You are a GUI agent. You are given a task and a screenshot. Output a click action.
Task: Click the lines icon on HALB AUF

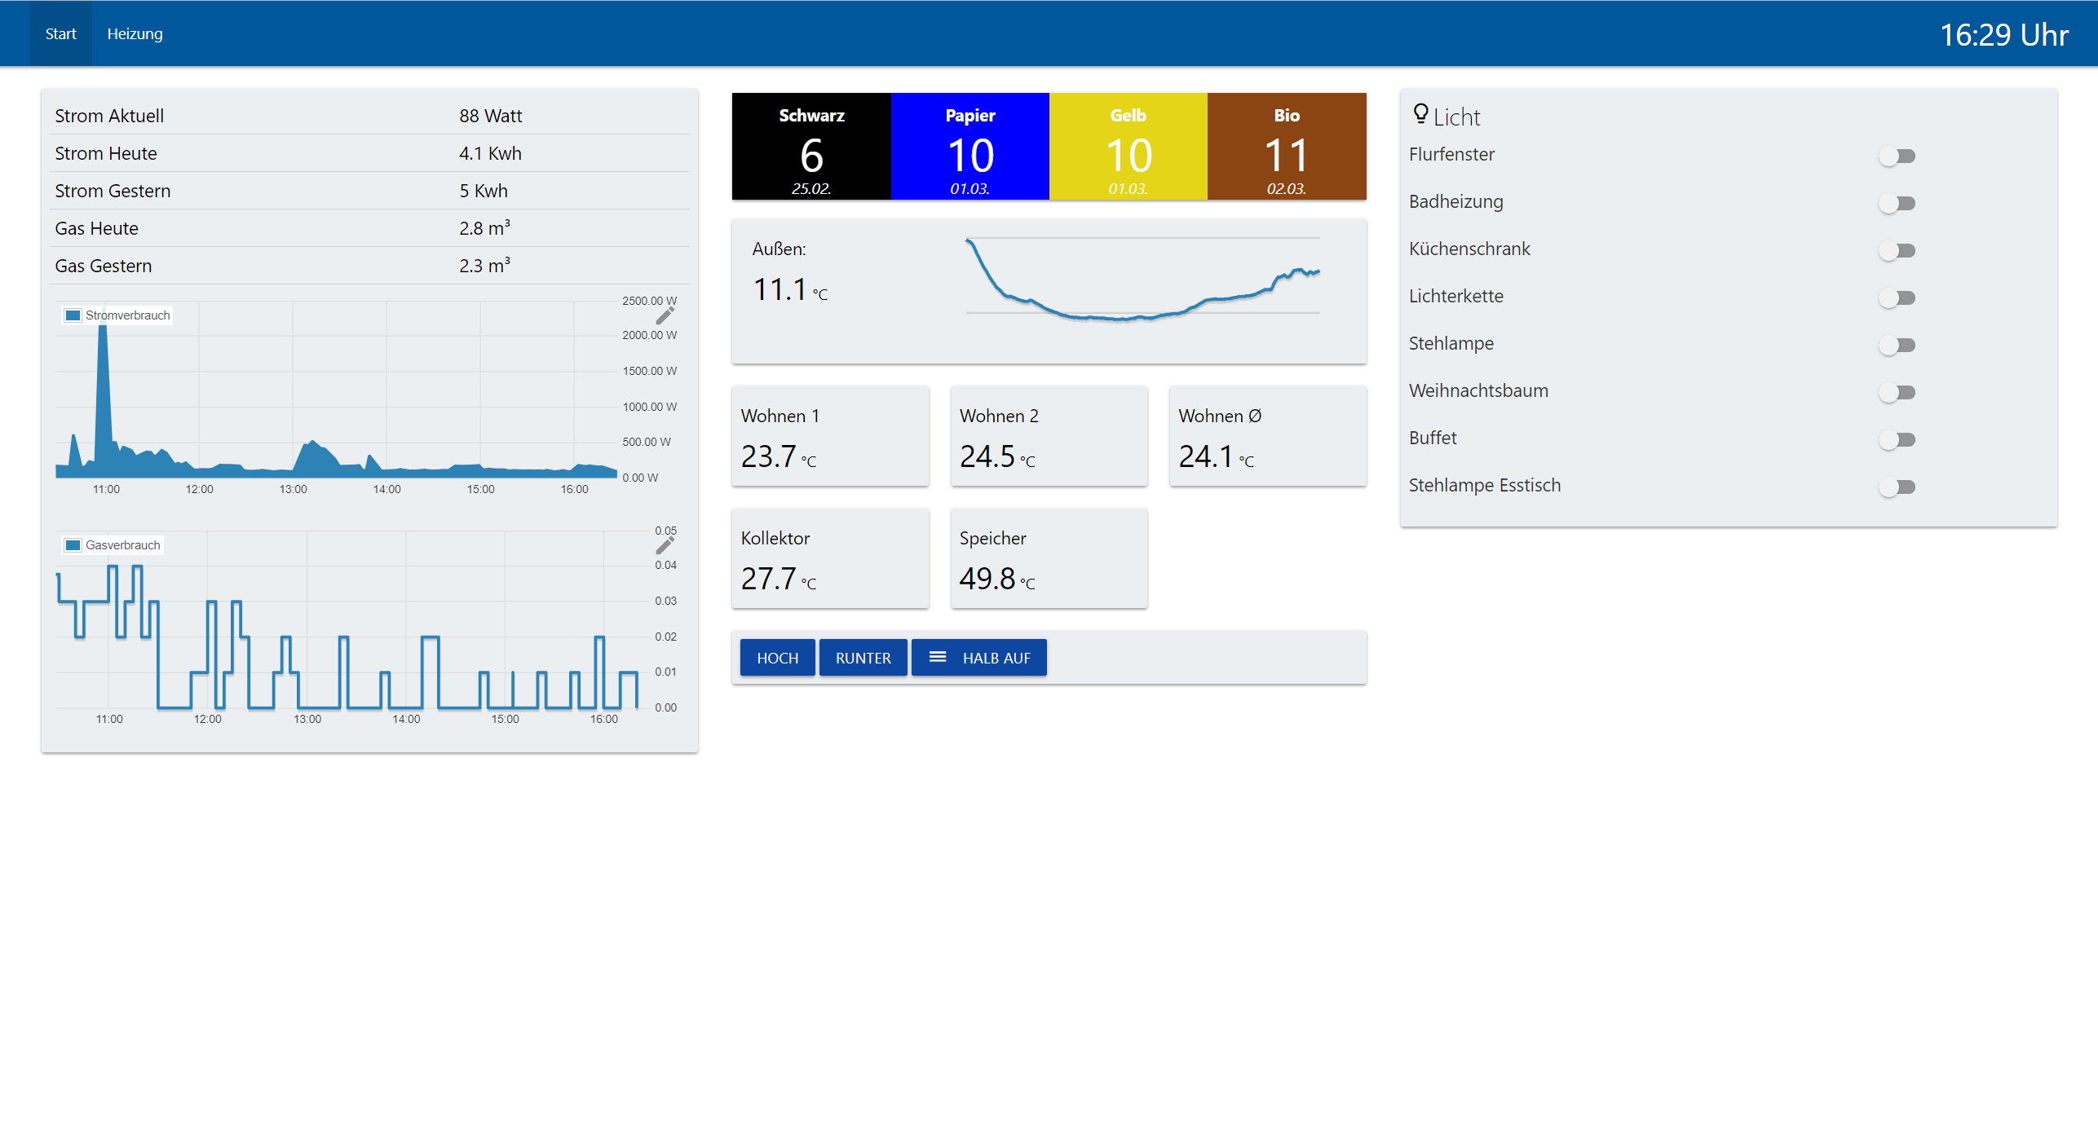pyautogui.click(x=938, y=657)
